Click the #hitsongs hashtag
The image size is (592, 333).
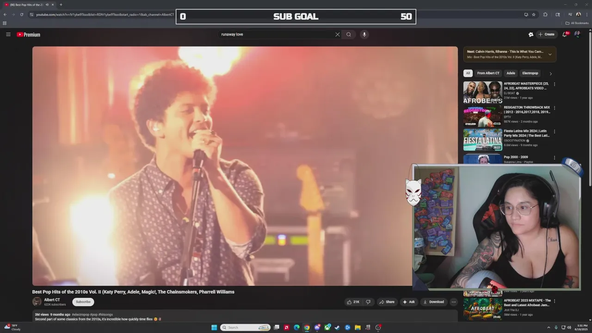pyautogui.click(x=105, y=314)
